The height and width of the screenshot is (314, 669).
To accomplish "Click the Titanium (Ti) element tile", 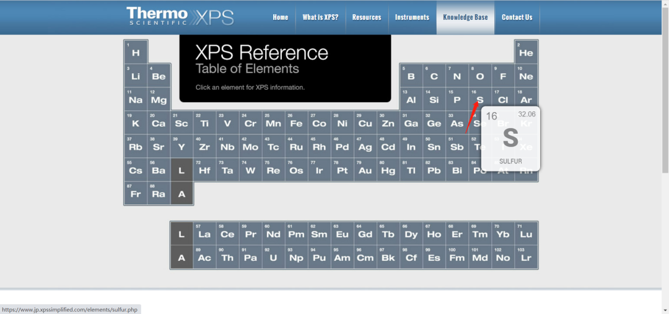I will tap(204, 123).
